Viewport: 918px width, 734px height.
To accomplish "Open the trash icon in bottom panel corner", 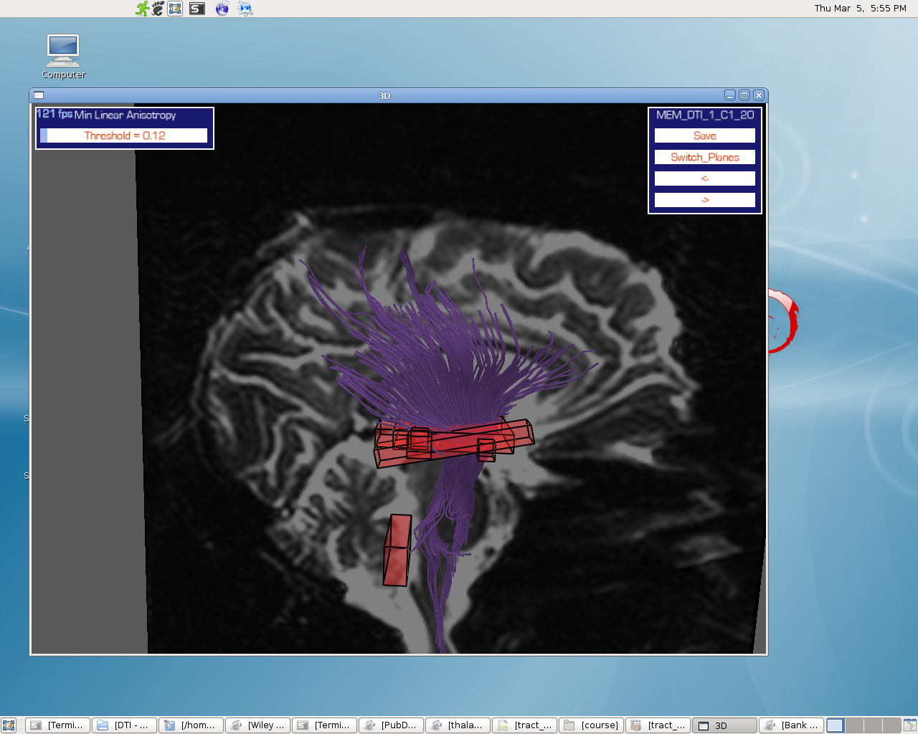I will pos(909,725).
